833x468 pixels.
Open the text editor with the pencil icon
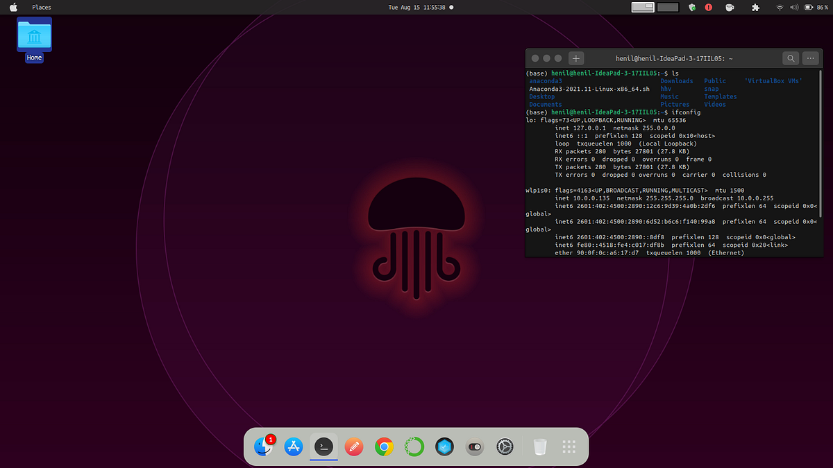point(354,447)
